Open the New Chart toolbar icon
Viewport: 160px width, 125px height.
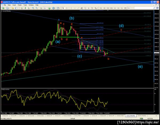click(3, 8)
